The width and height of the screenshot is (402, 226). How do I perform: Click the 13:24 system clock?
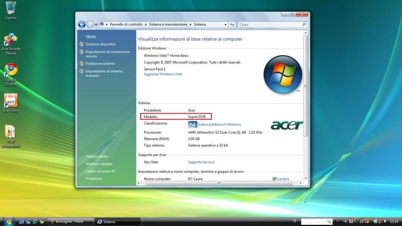(394, 221)
